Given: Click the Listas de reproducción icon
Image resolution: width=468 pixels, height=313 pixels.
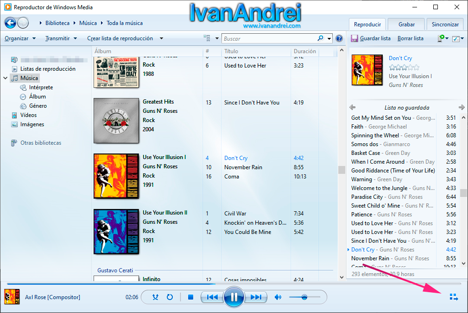Looking at the screenshot, I should (14, 69).
